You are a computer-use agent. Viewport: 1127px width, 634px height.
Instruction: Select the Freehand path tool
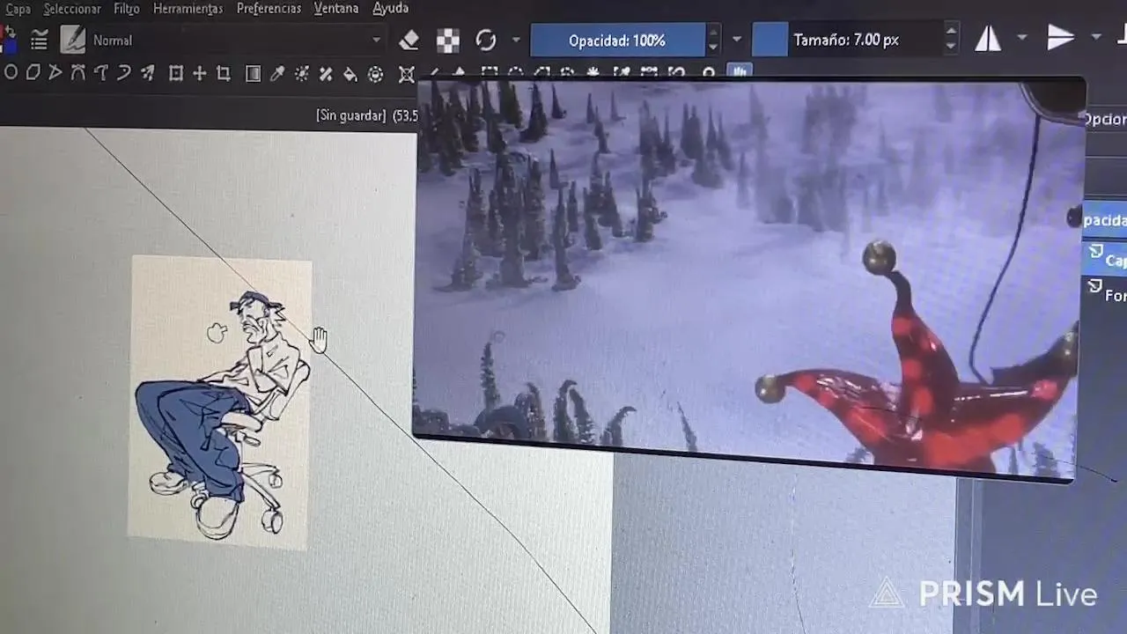click(x=100, y=73)
